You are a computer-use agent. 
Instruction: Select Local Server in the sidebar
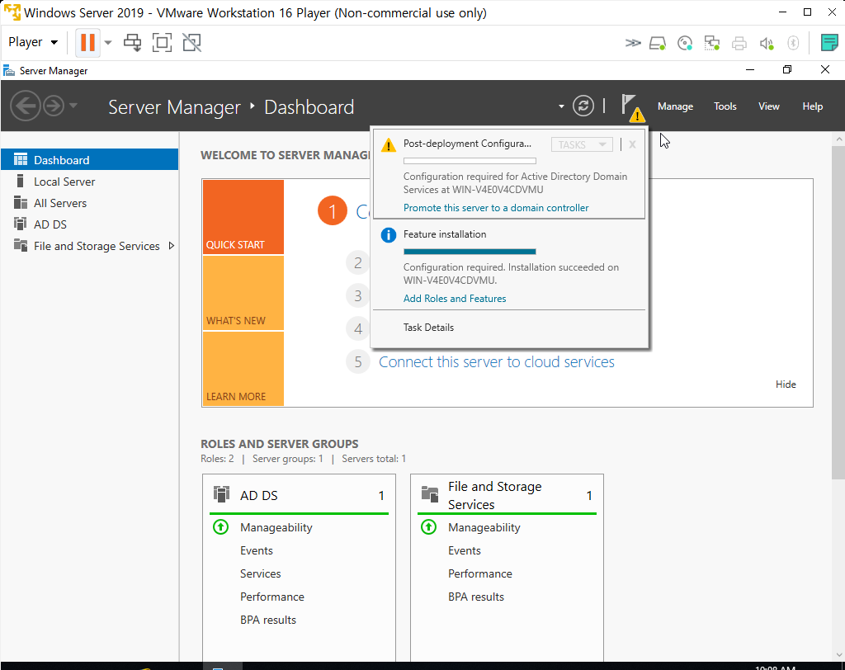point(89,181)
